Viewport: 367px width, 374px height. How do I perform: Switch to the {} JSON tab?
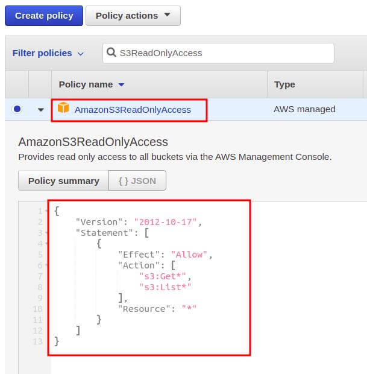point(137,181)
